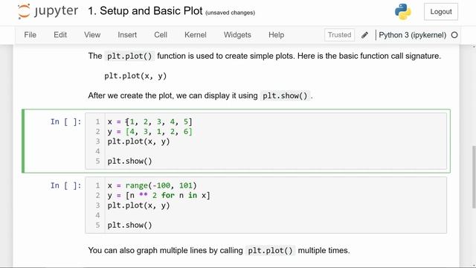Open the View menu

(92, 35)
